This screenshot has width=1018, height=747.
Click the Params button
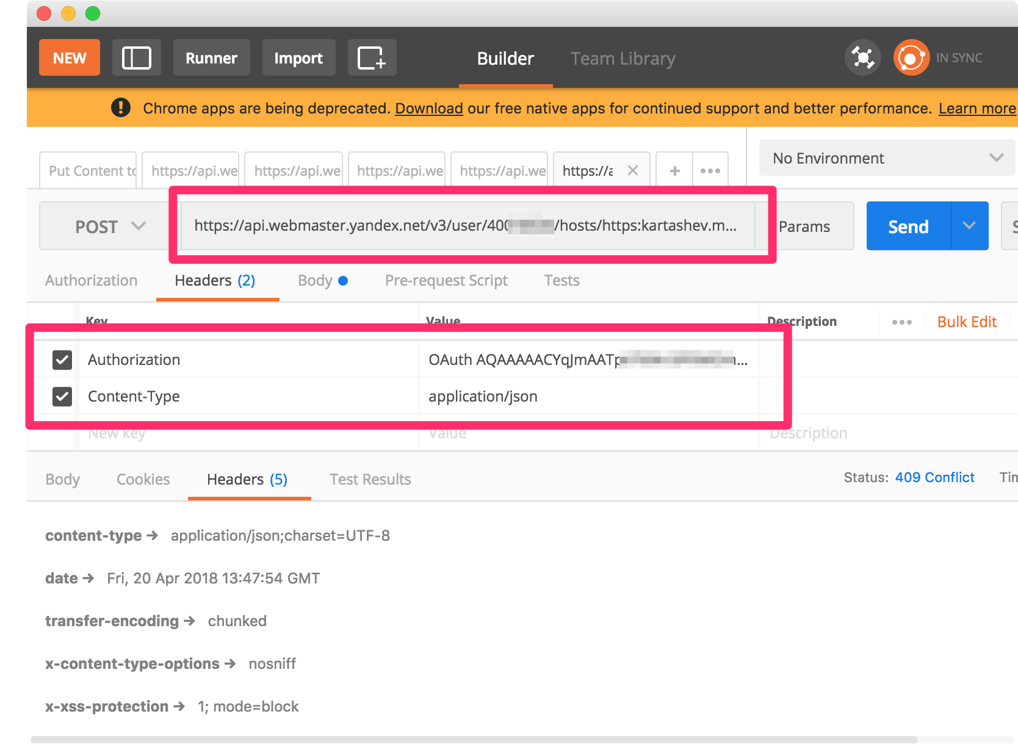pyautogui.click(x=804, y=226)
